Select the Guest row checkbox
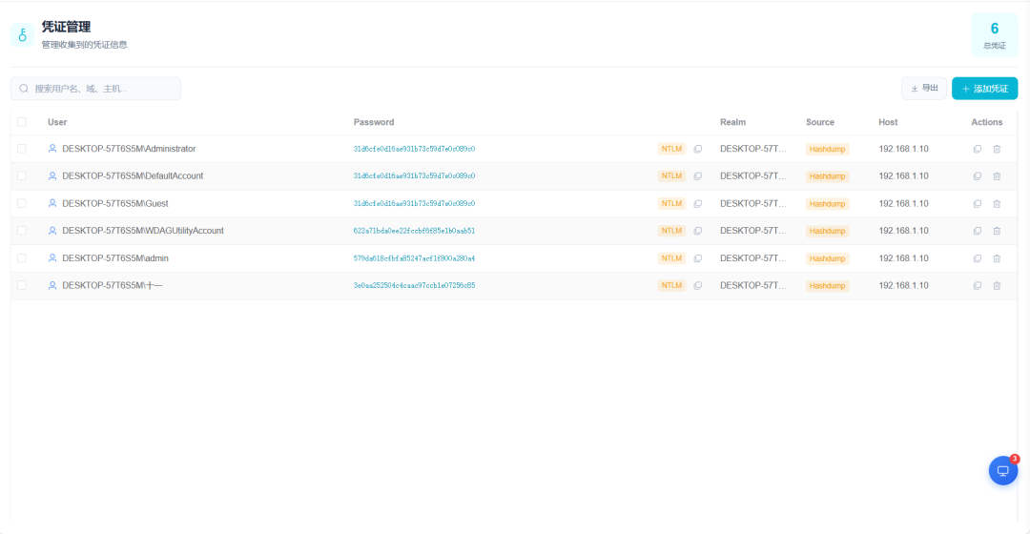 tap(22, 204)
